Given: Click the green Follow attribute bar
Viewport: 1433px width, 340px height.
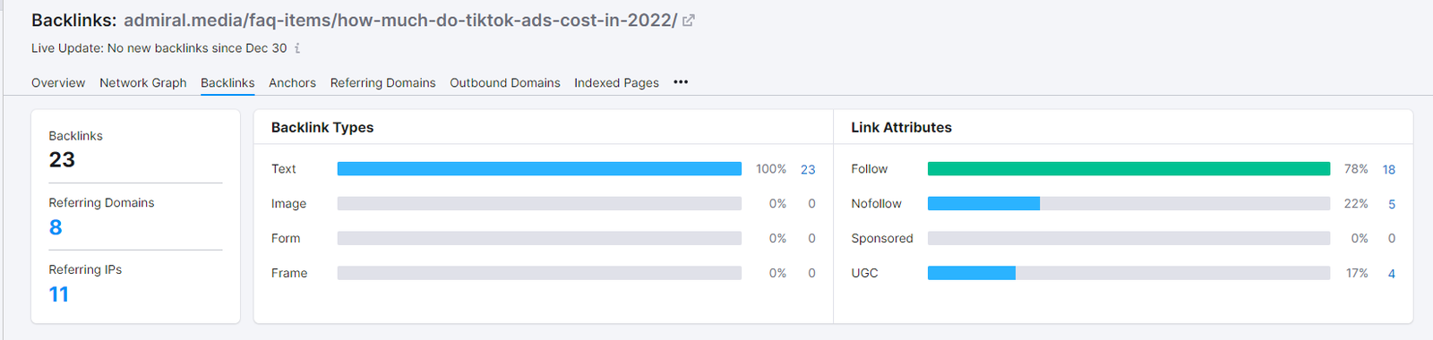Looking at the screenshot, I should 1128,168.
